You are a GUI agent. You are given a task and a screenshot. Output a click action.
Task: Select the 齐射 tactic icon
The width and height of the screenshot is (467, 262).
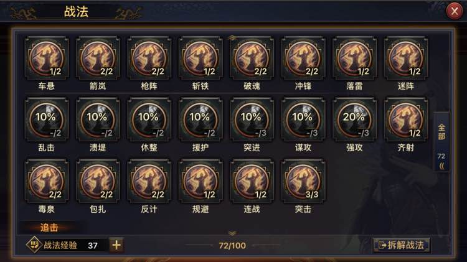tap(405, 119)
